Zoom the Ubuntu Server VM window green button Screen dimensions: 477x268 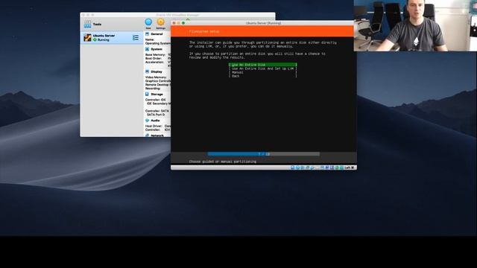tap(183, 23)
